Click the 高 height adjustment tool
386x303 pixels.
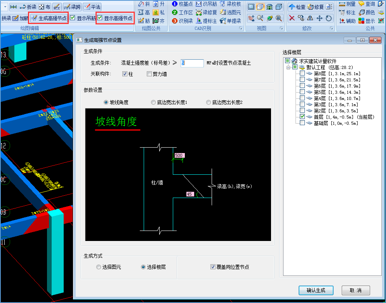(x=144, y=12)
